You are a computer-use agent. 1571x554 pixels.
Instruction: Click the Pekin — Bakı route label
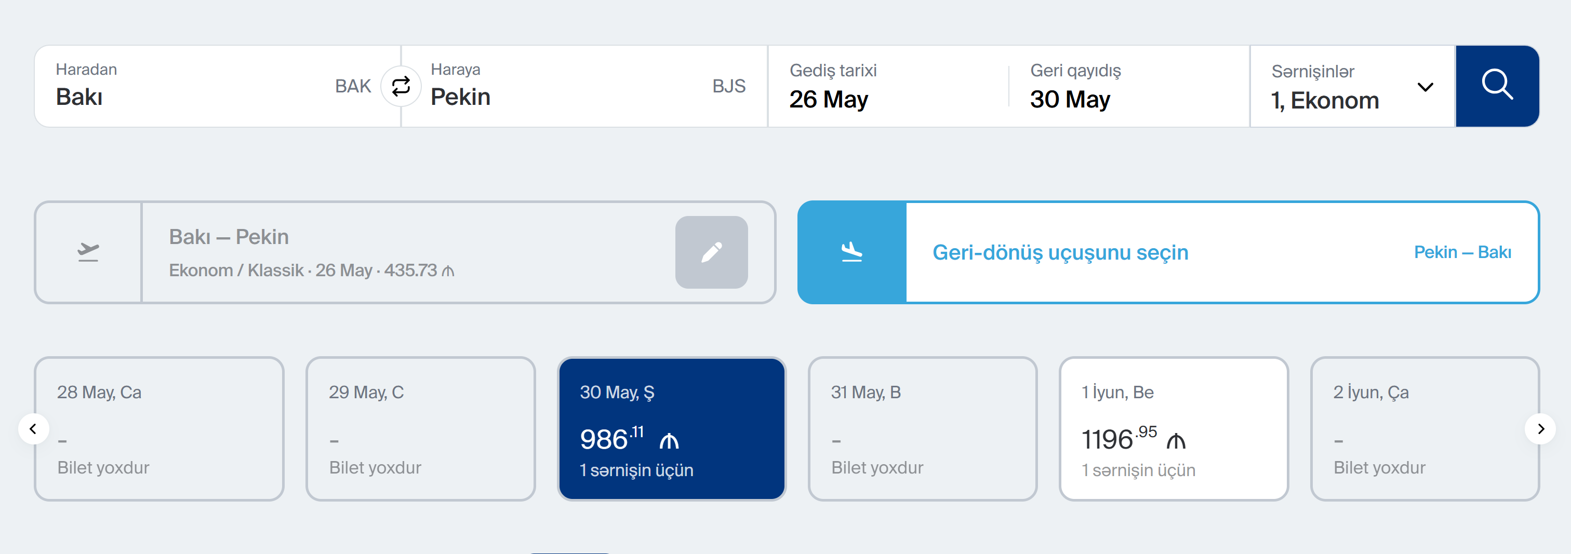pyautogui.click(x=1462, y=252)
